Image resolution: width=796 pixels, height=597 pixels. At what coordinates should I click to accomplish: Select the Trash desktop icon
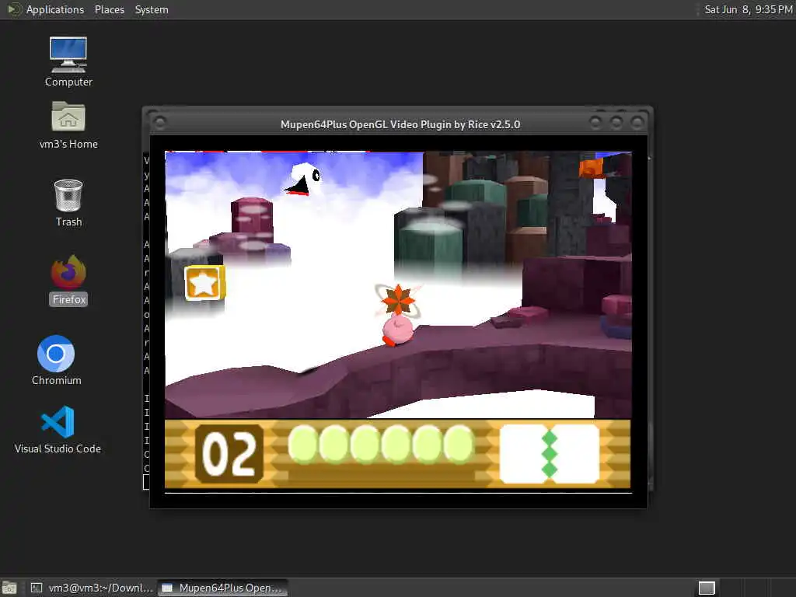[x=68, y=203]
